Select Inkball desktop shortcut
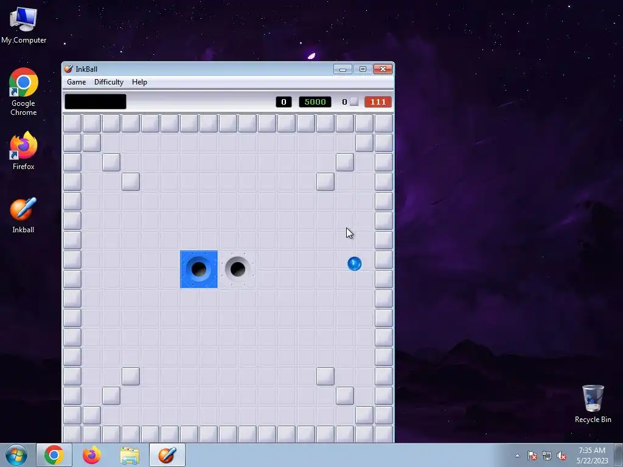The height and width of the screenshot is (467, 623). 23,215
